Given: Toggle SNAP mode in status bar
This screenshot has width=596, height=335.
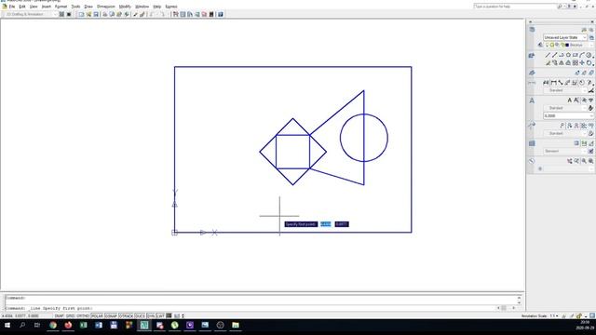Looking at the screenshot, I should [60, 316].
